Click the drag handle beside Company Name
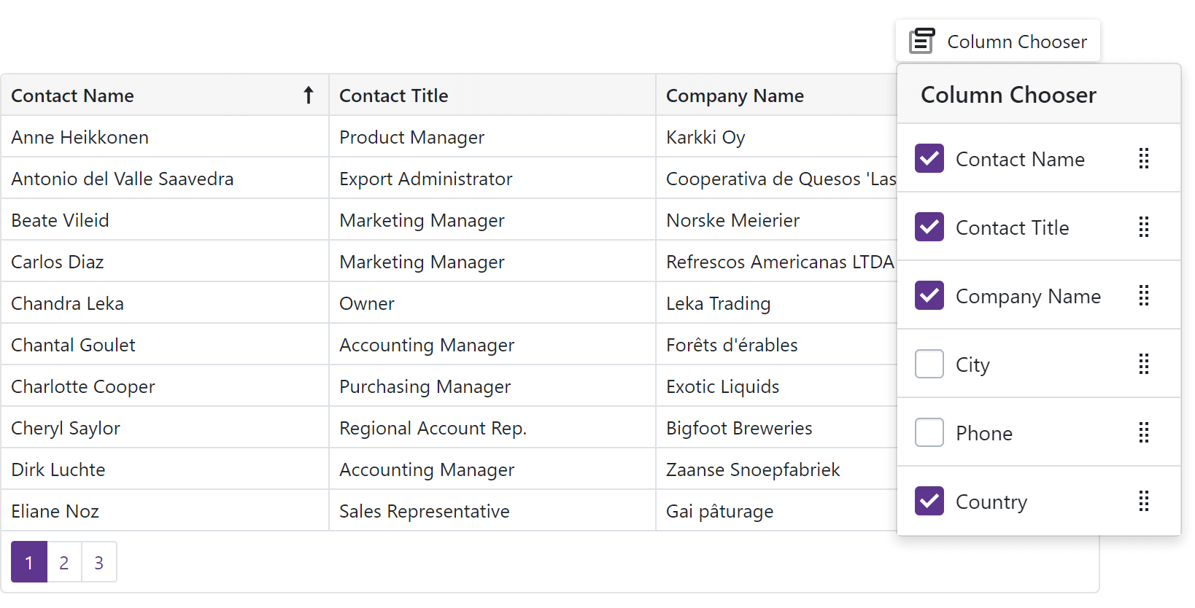The image size is (1195, 608). [1144, 296]
